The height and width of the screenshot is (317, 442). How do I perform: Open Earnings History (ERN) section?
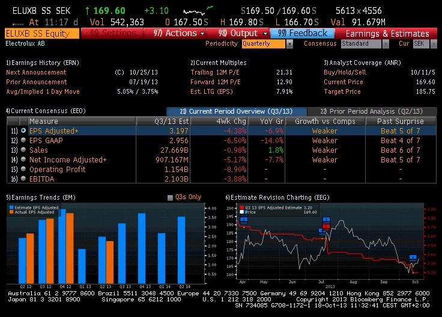[43, 63]
